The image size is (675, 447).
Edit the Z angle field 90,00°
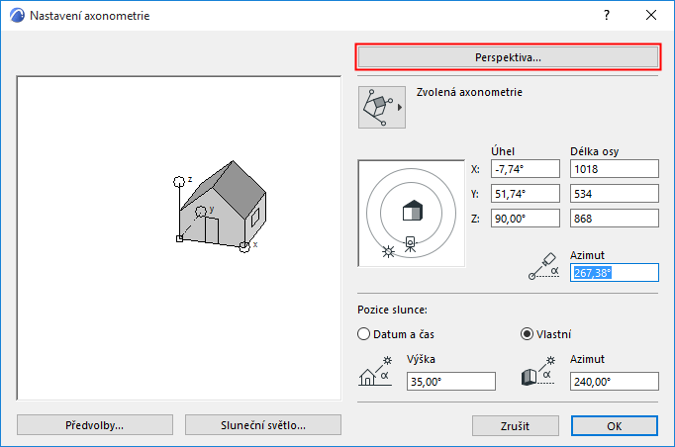click(x=526, y=219)
